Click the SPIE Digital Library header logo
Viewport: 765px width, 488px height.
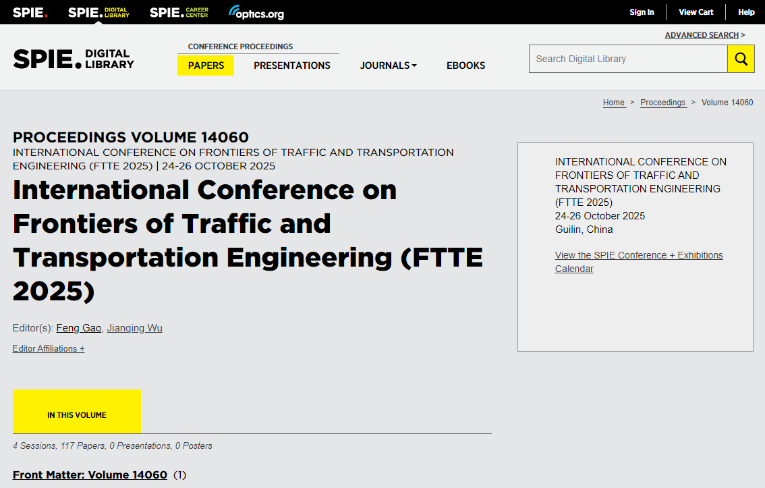[x=74, y=59]
